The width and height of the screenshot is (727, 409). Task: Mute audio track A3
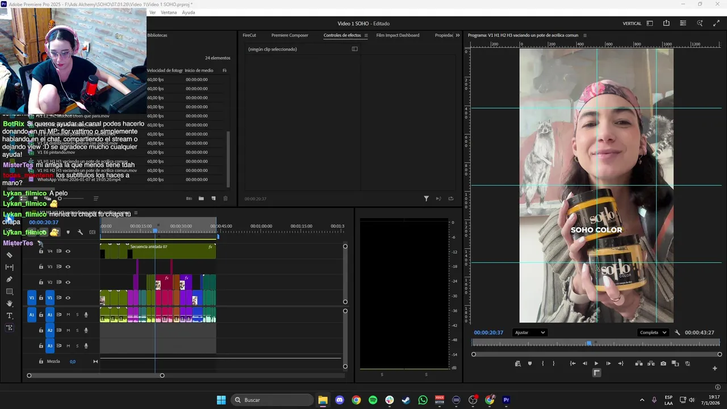[68, 345]
